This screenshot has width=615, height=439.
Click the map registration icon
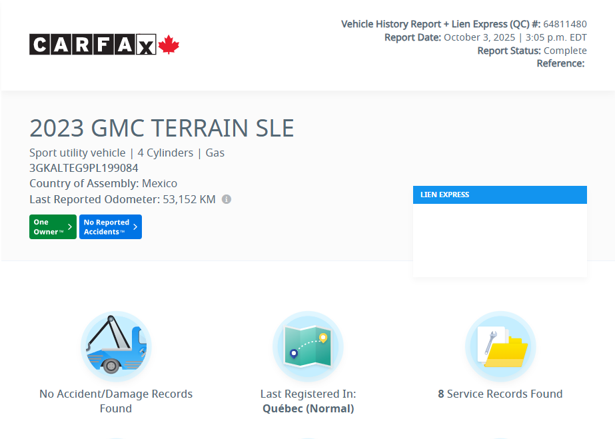tap(308, 346)
